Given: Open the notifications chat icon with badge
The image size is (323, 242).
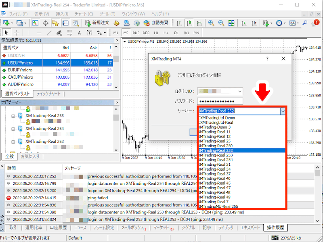Looking at the screenshot, I should 315,23.
